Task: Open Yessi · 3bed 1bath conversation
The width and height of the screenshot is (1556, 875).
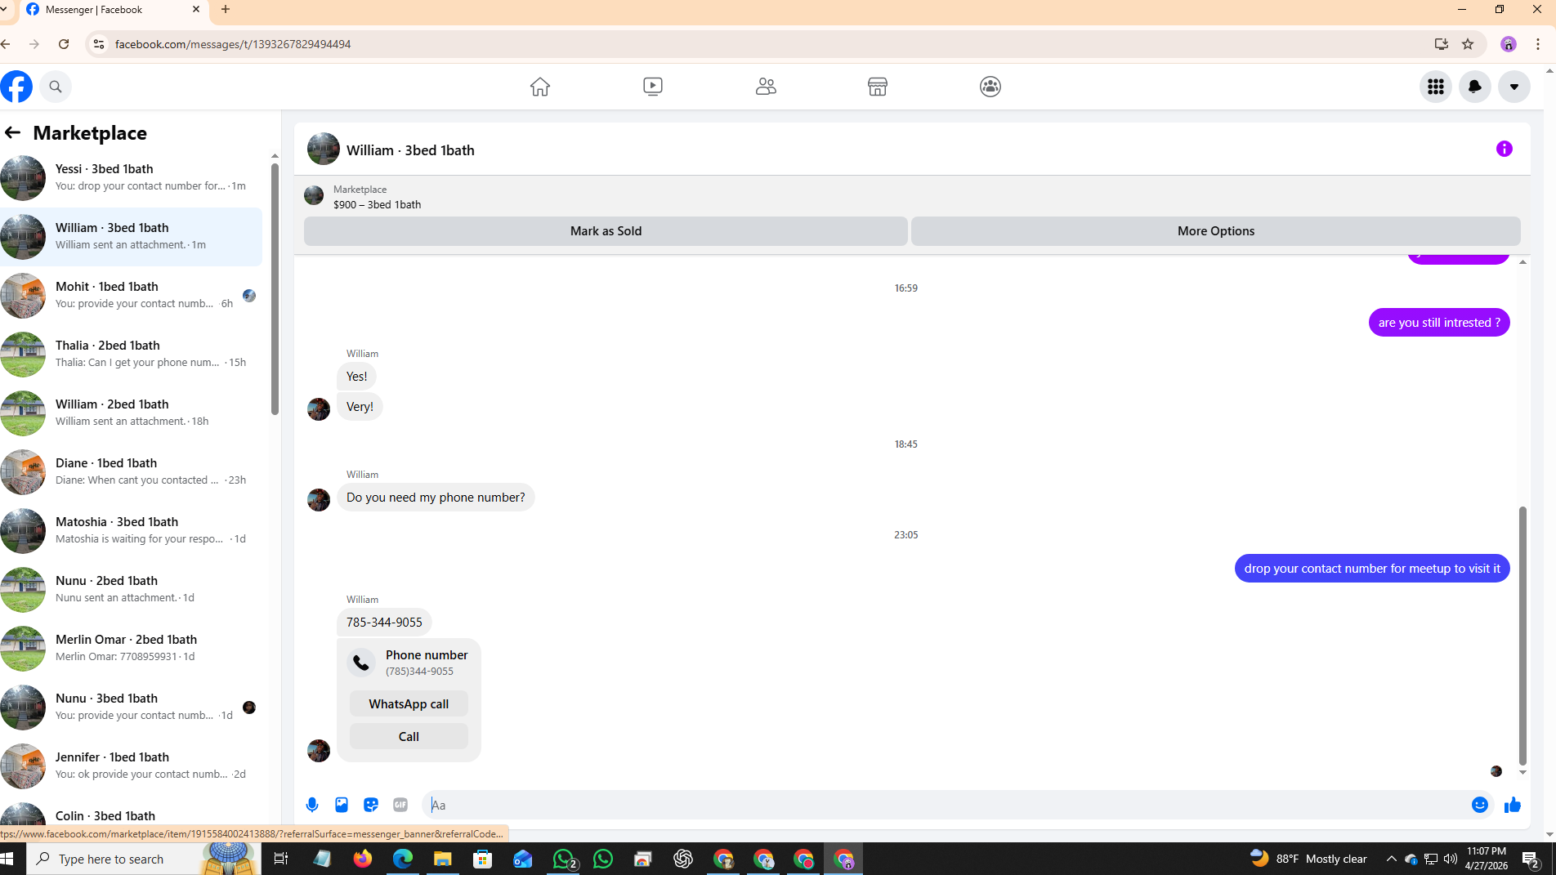Action: [x=131, y=177]
